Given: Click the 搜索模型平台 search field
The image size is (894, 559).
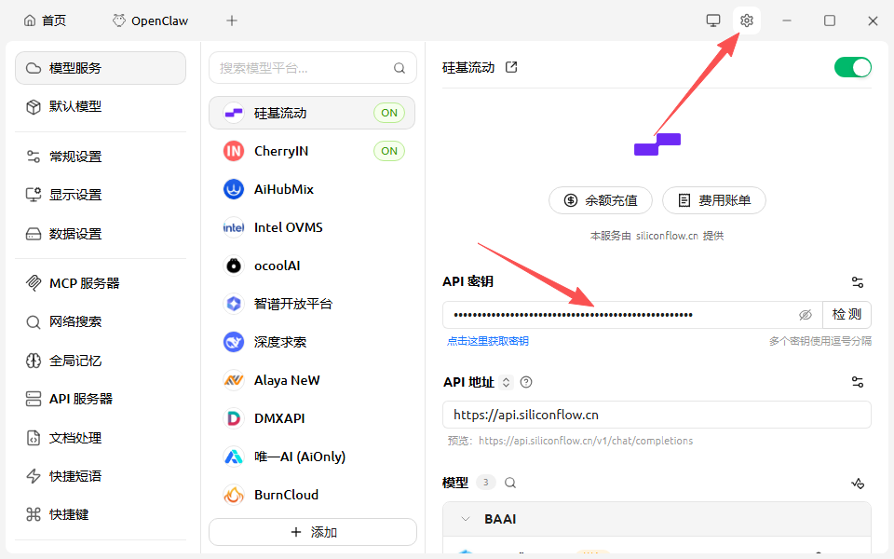Looking at the screenshot, I should coord(303,68).
